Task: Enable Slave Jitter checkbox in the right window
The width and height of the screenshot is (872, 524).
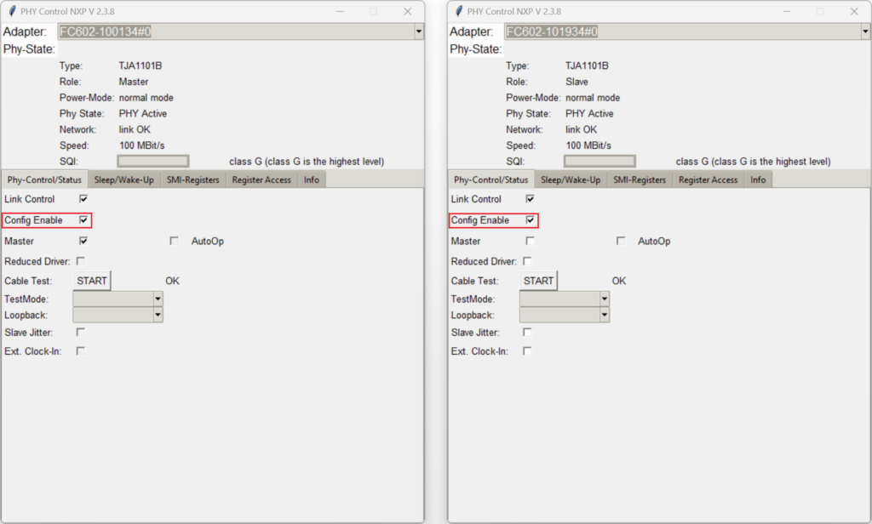Action: tap(527, 332)
